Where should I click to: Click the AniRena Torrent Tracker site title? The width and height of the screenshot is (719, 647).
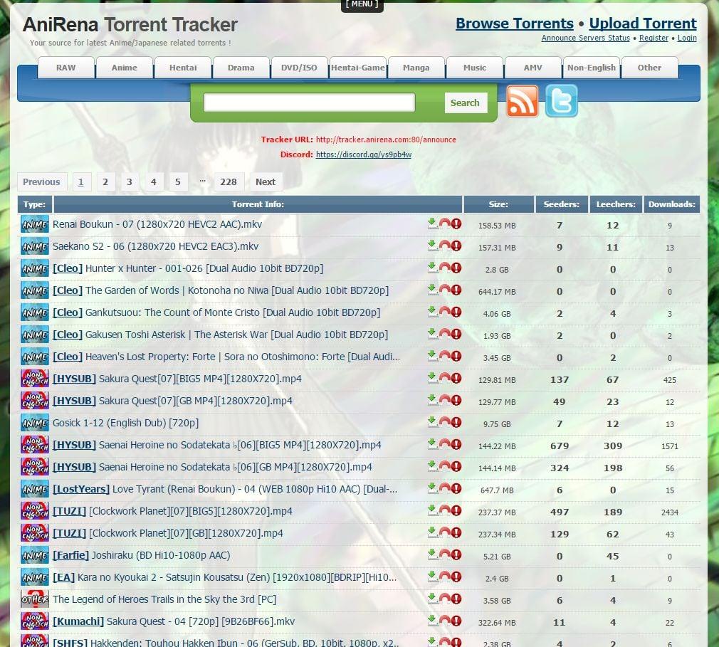click(130, 25)
